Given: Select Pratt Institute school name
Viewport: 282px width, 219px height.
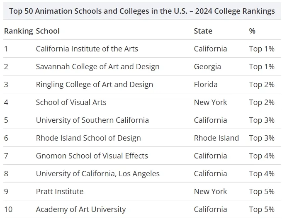Looking at the screenshot, I should click(60, 192).
